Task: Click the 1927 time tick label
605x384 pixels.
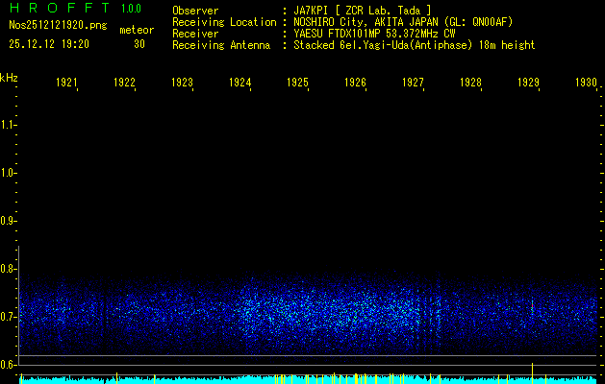Action: click(x=413, y=84)
